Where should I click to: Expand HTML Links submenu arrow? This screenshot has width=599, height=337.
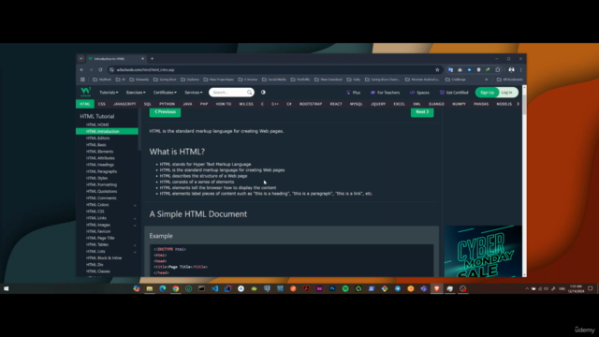click(x=135, y=218)
